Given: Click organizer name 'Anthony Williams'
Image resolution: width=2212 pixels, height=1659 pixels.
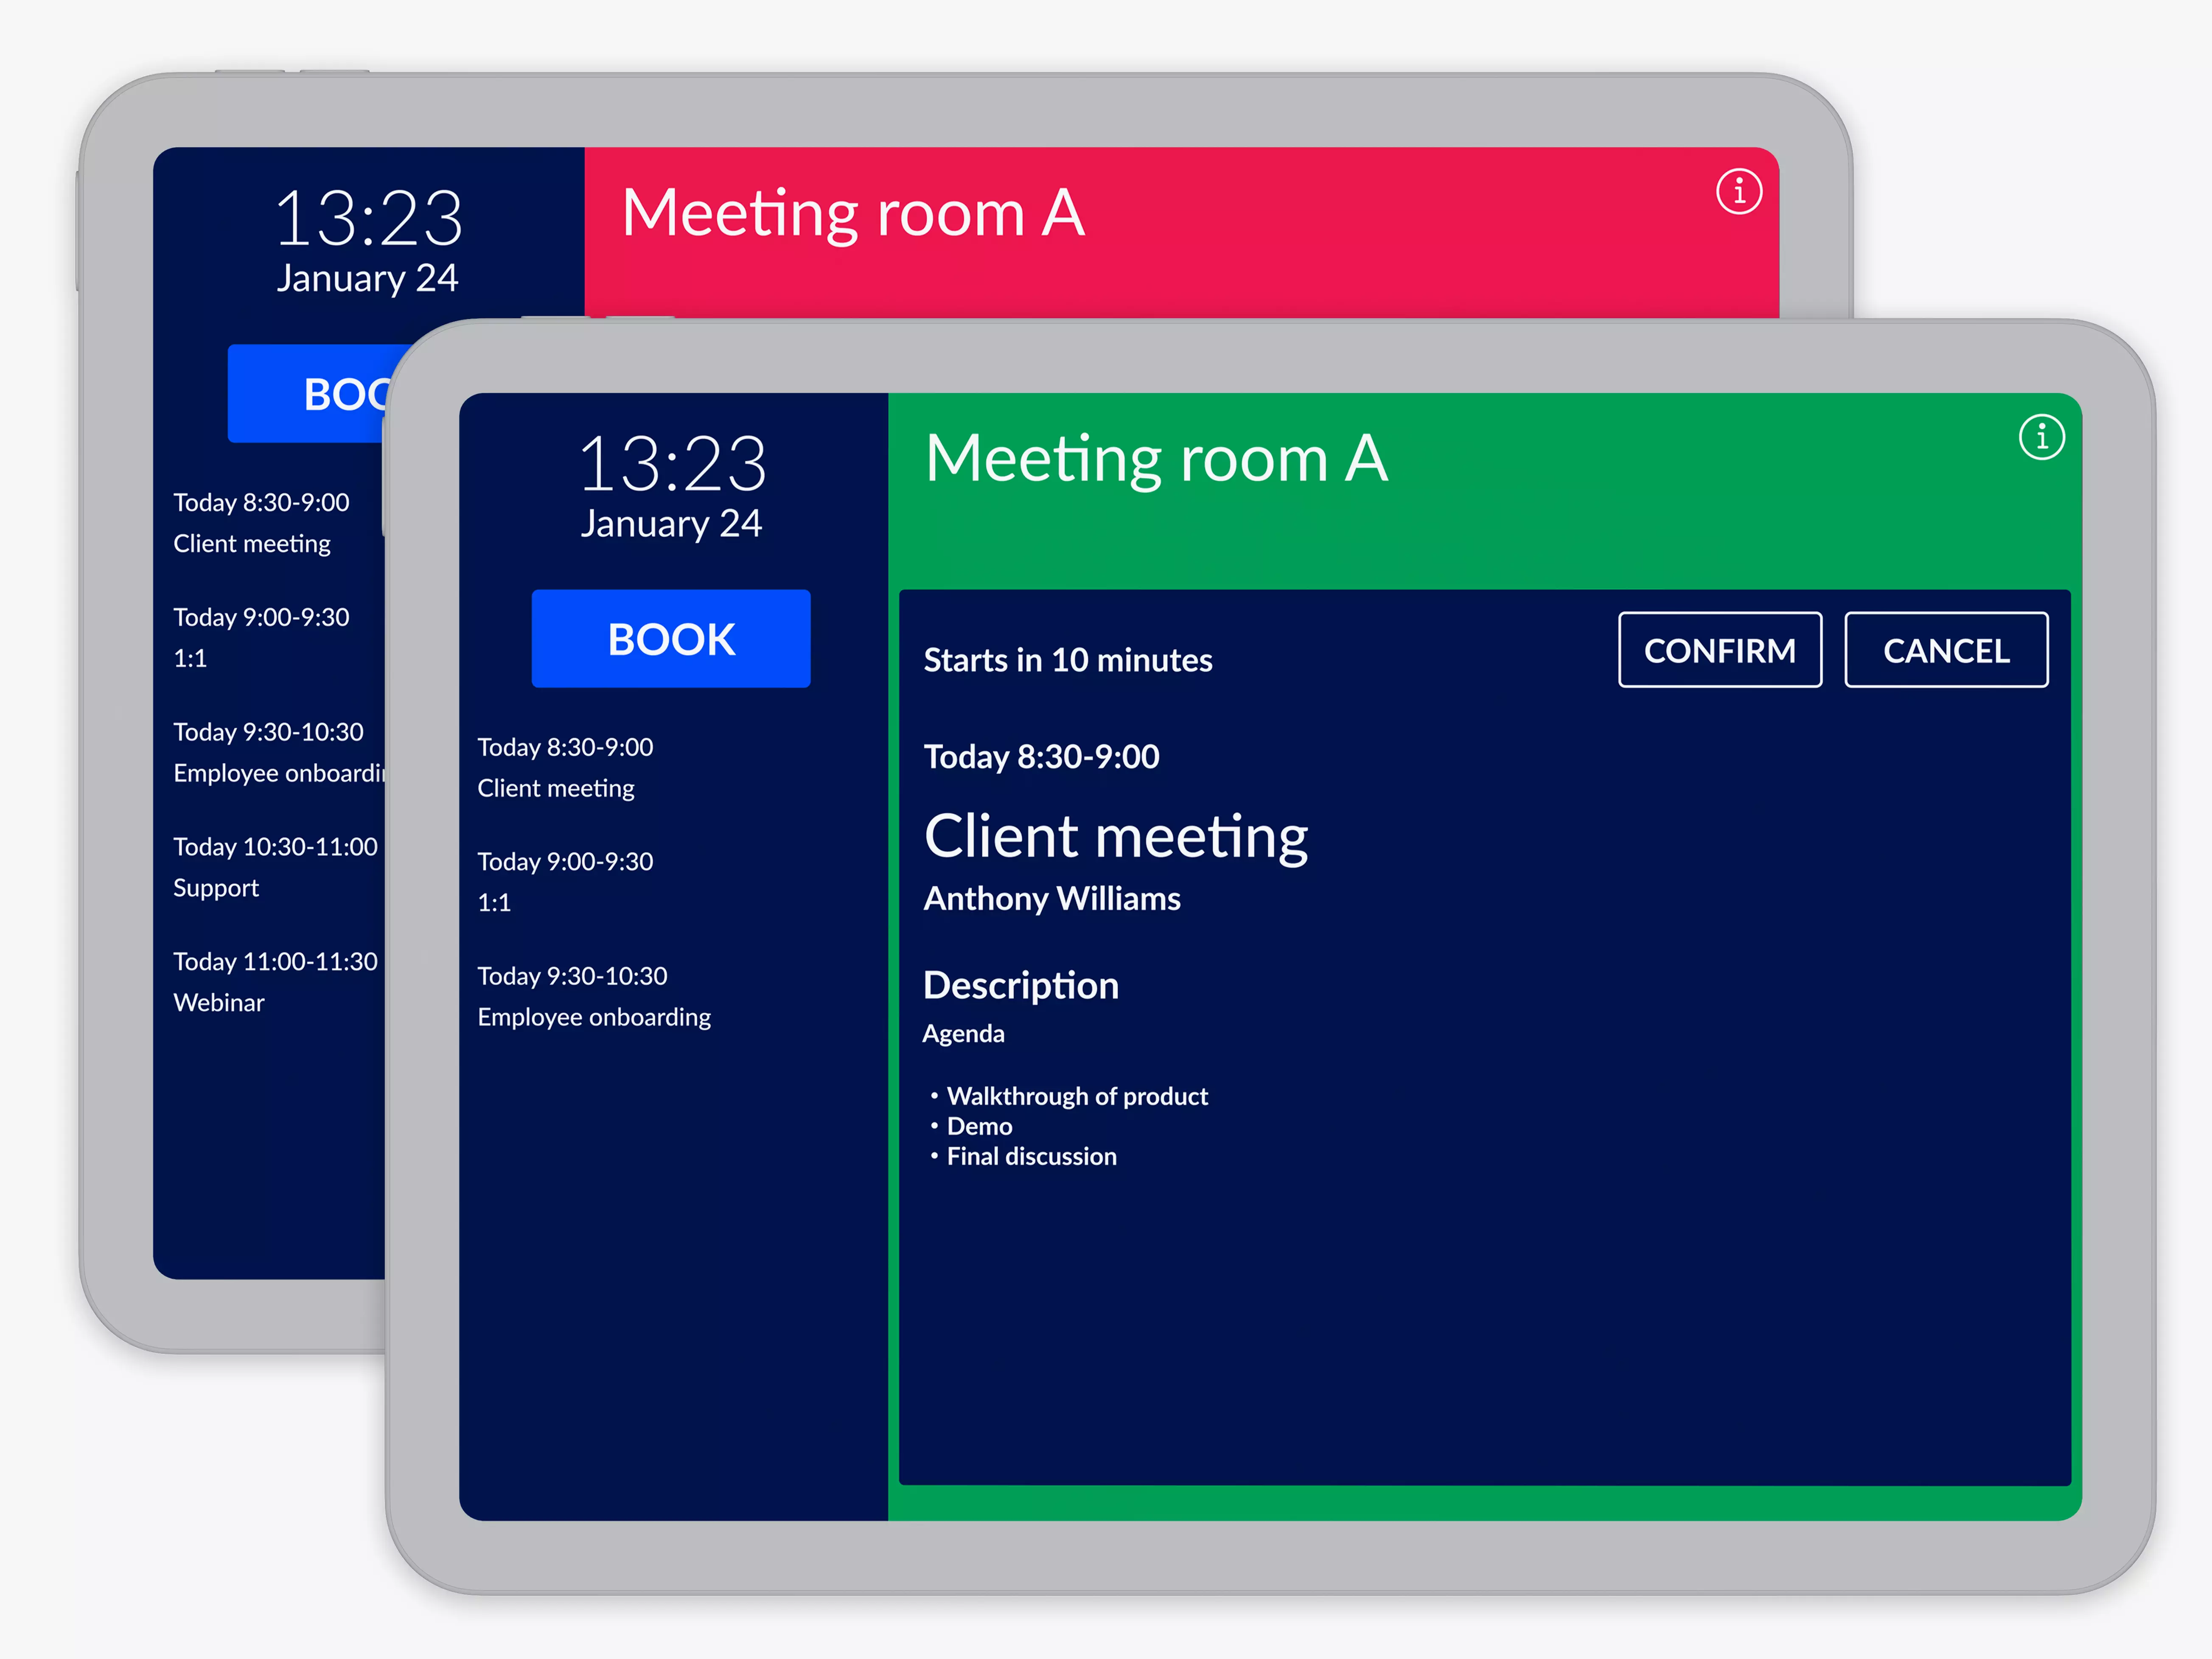Looking at the screenshot, I should (x=1052, y=899).
